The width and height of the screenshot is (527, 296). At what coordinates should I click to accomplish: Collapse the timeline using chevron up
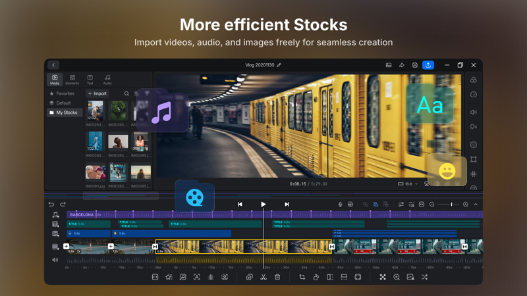(476, 205)
